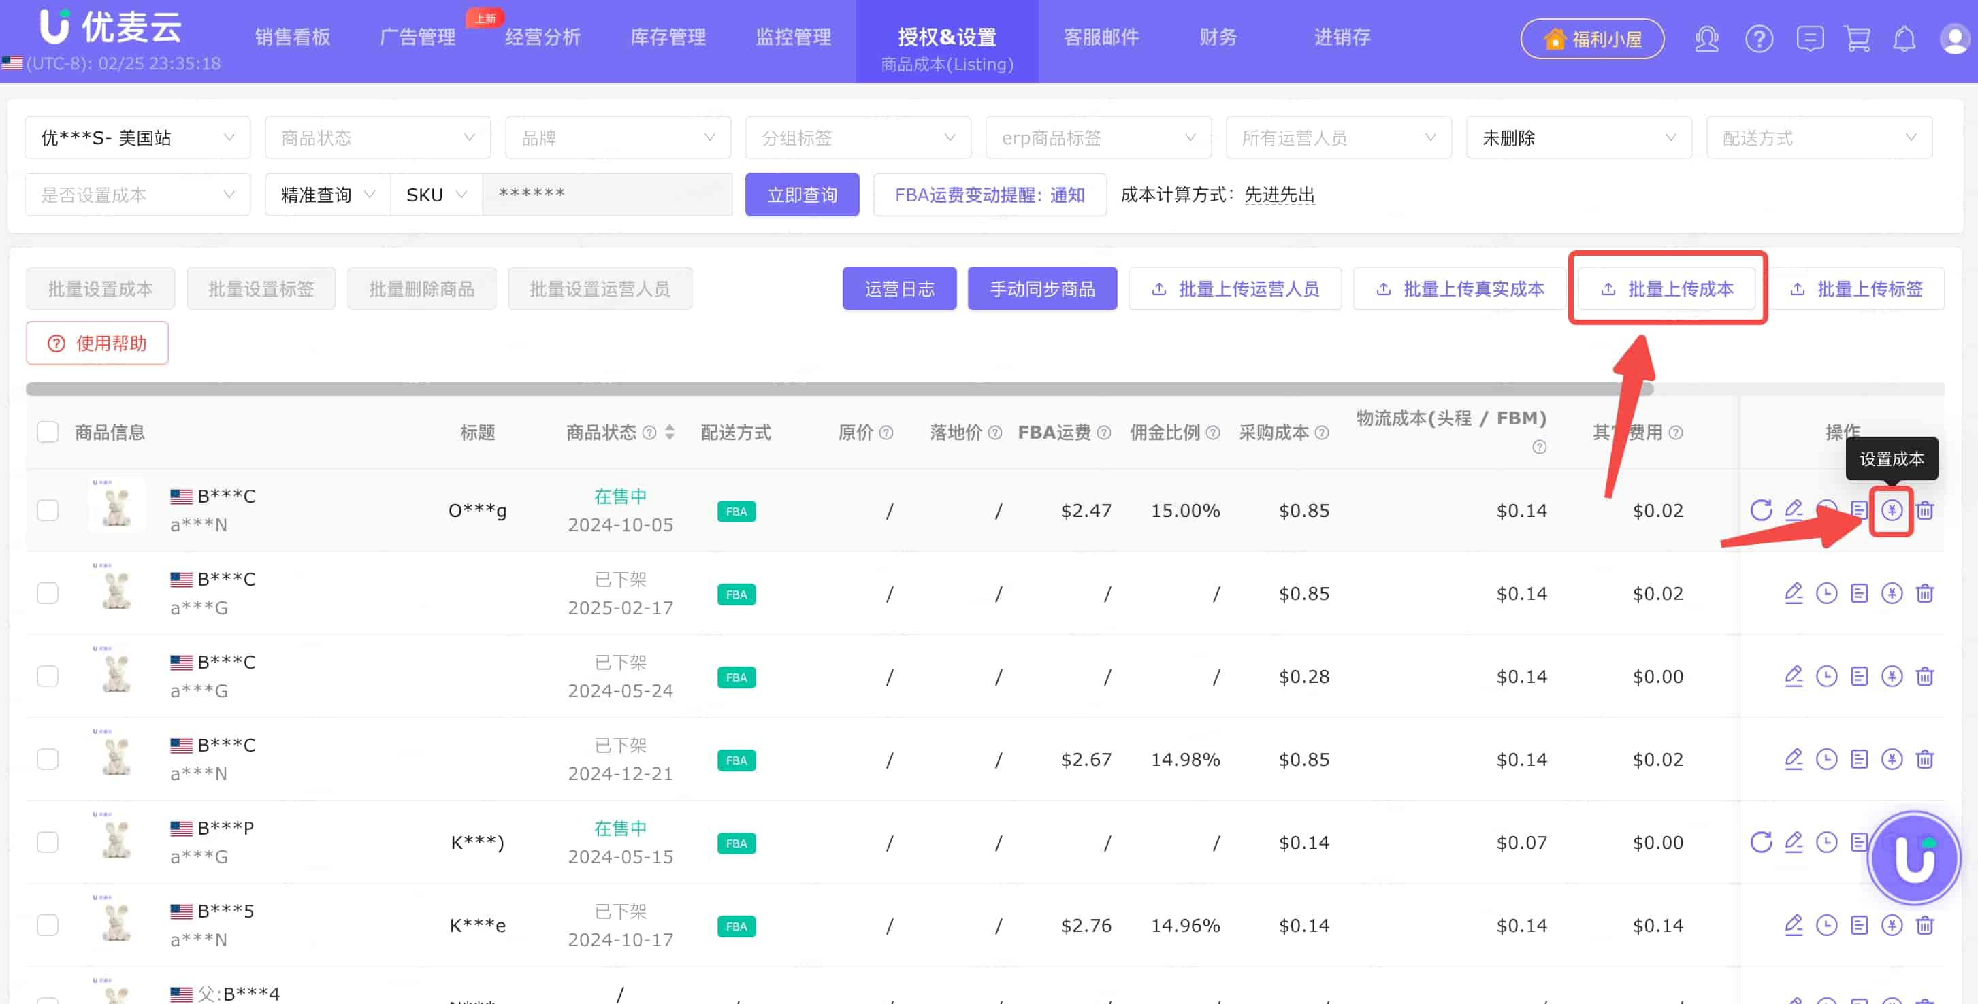The height and width of the screenshot is (1004, 1978).
Task: Click edit pencil icon for the 2025-02-17 row
Action: pyautogui.click(x=1794, y=592)
